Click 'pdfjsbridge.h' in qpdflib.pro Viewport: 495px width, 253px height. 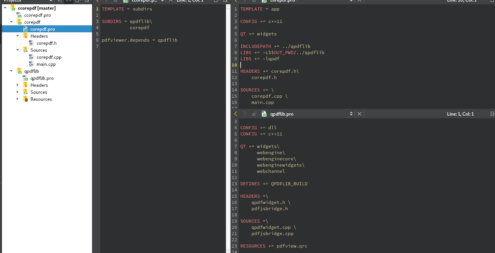[x=270, y=209]
